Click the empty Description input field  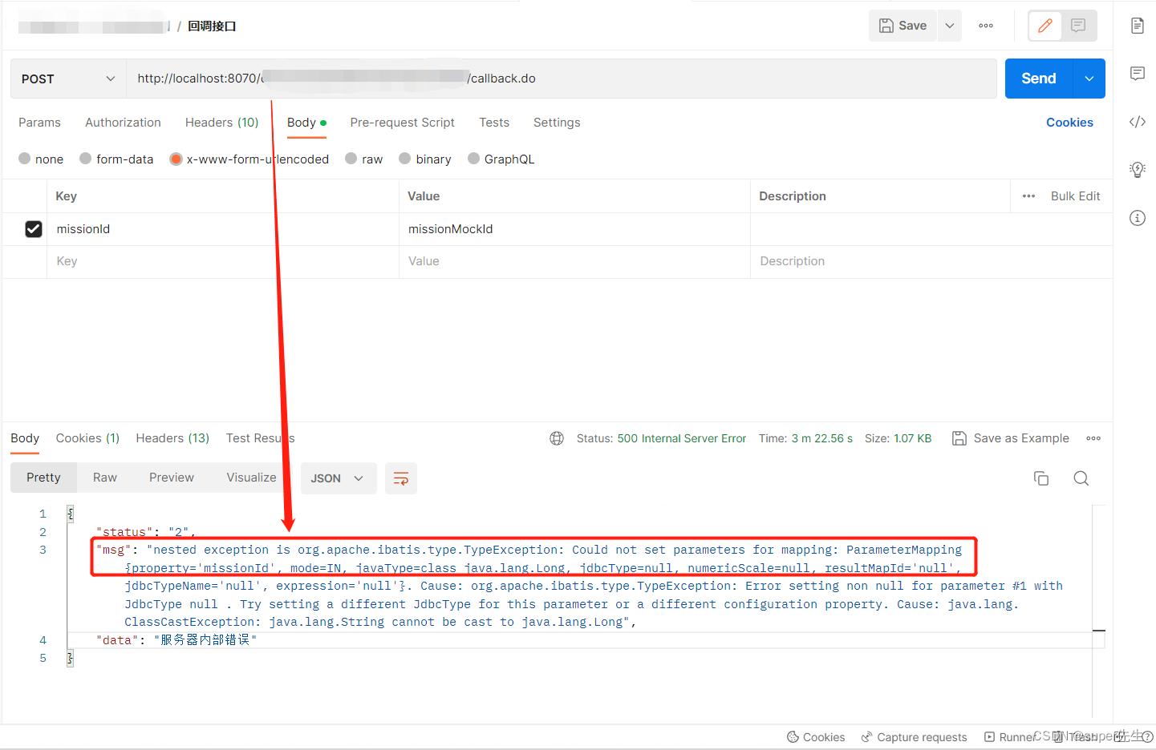[x=931, y=261]
